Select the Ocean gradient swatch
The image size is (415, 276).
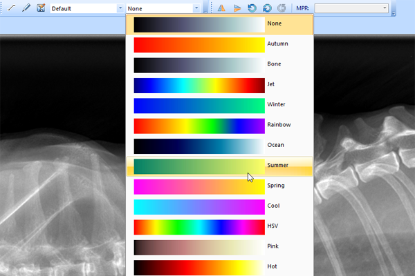(x=199, y=146)
